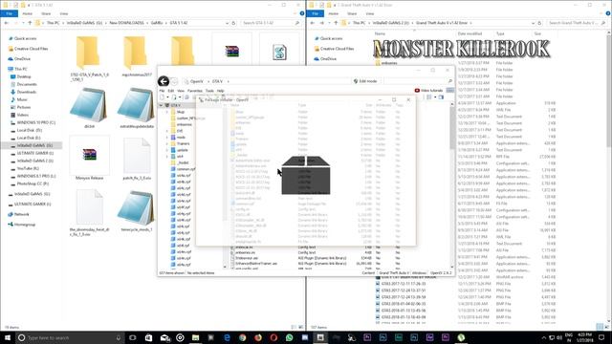Click the taskbar search box
Screen dimensions: 612x344
point(70,337)
